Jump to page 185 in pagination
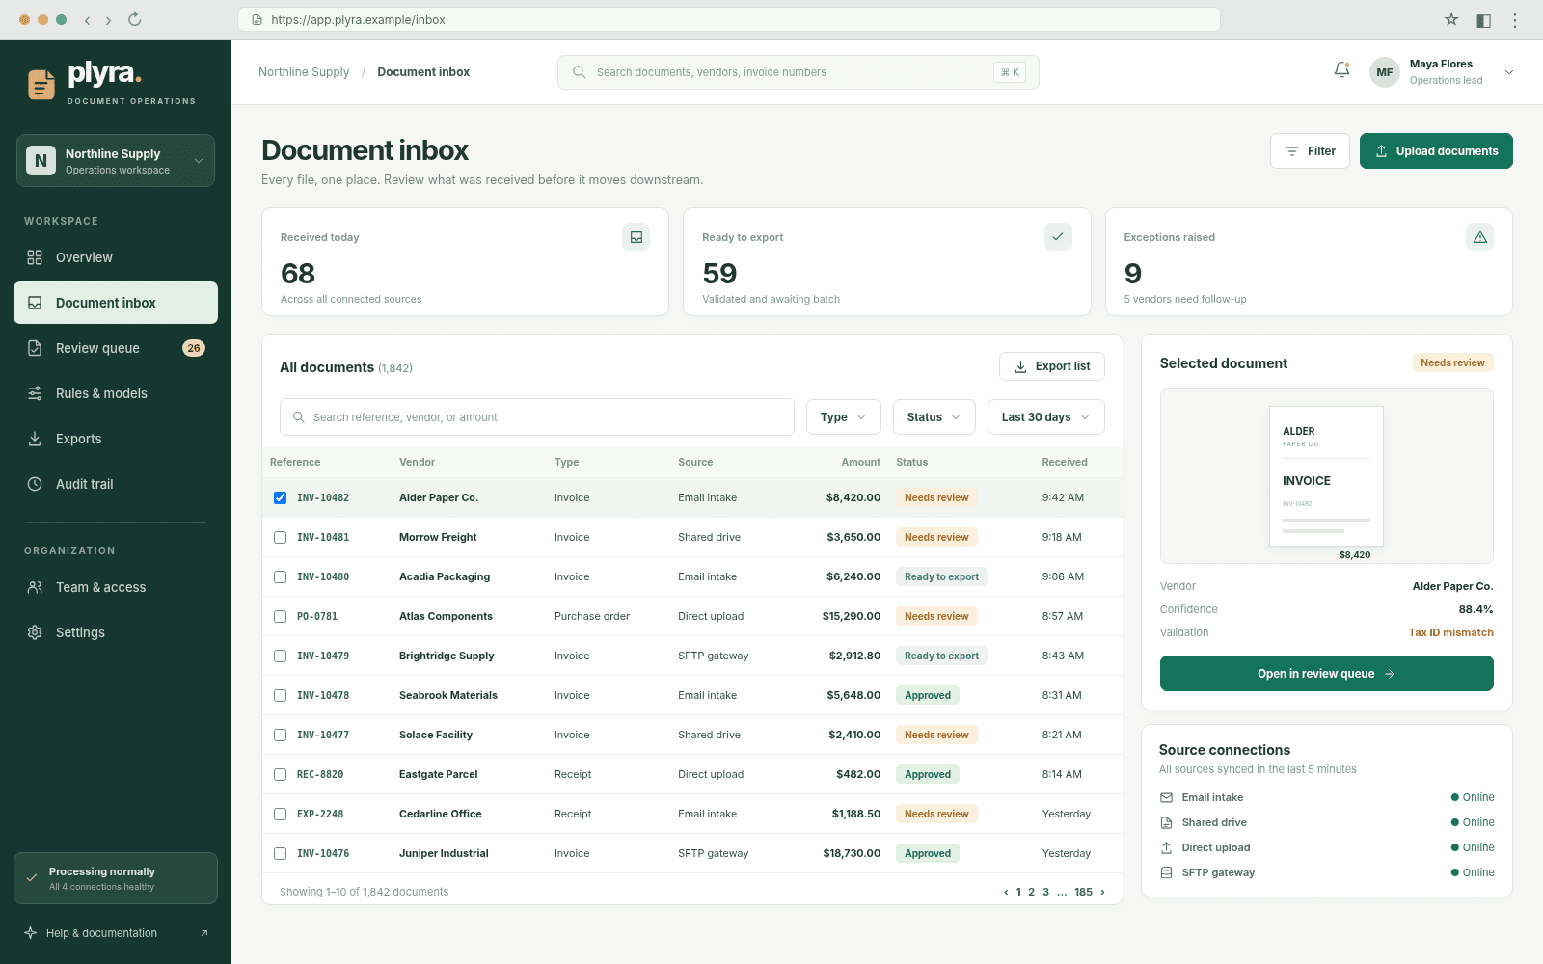The width and height of the screenshot is (1543, 964). point(1084,892)
